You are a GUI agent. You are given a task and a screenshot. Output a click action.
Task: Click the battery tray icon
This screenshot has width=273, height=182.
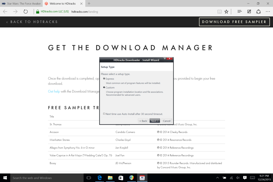coord(224,178)
